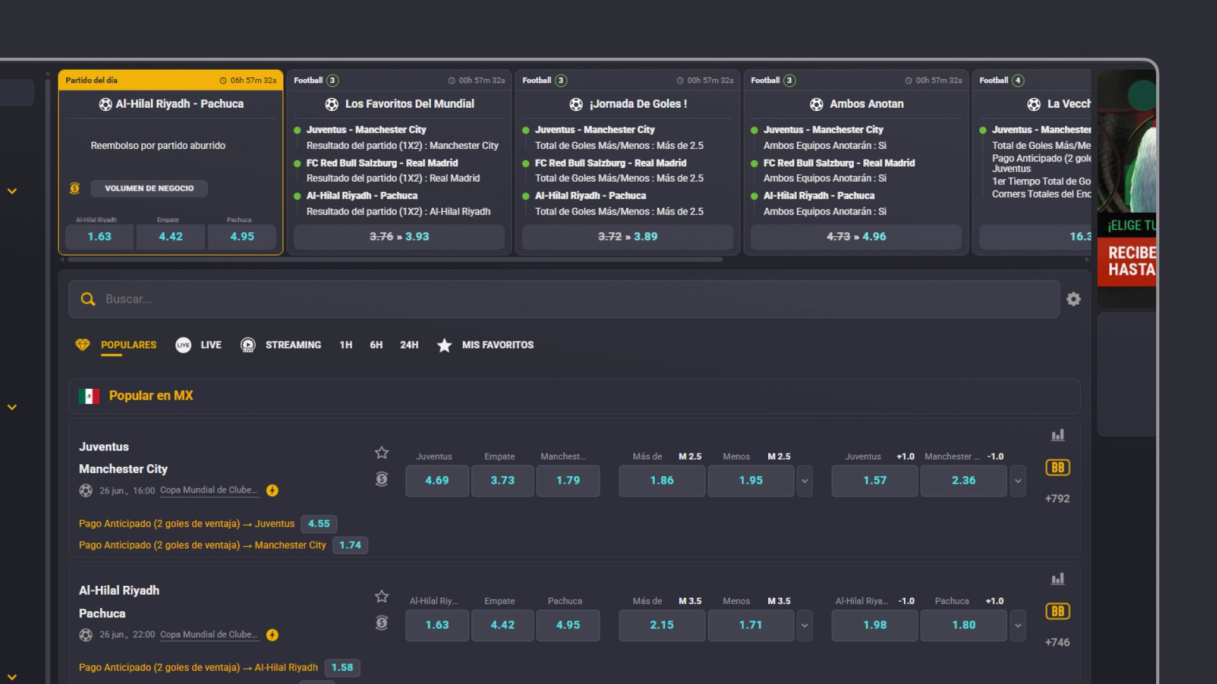Open Mis Favoritos tab
1217x684 pixels.
click(498, 345)
